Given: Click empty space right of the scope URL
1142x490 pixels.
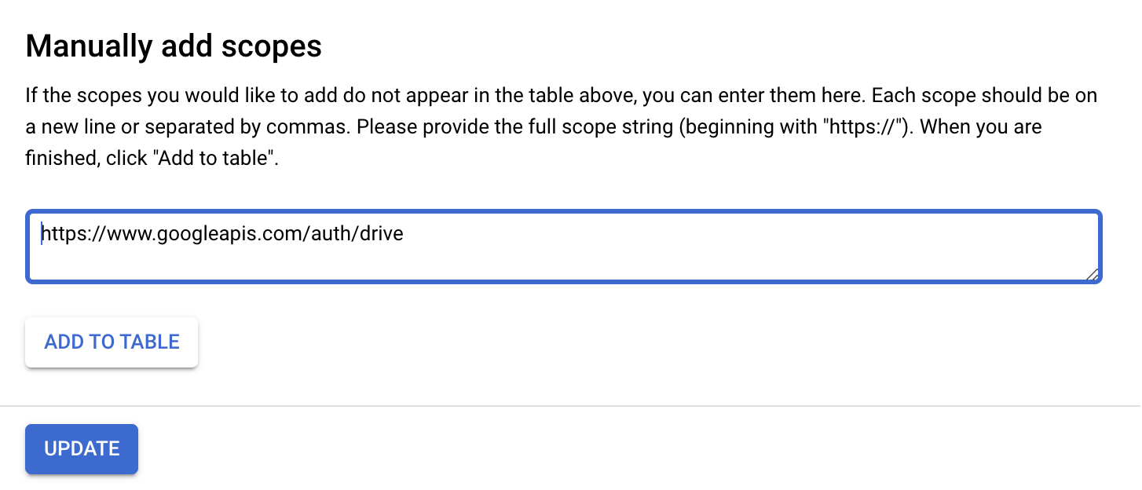Looking at the screenshot, I should click(x=707, y=234).
